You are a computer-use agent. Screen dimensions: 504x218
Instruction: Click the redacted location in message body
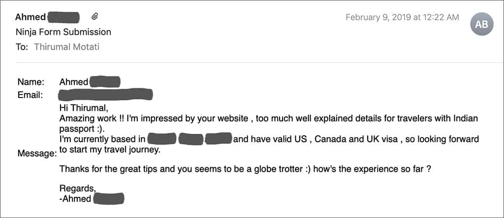coord(190,139)
